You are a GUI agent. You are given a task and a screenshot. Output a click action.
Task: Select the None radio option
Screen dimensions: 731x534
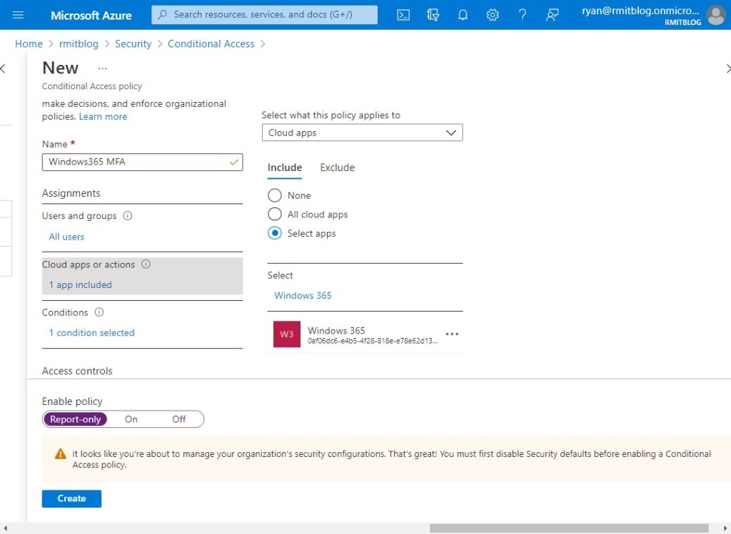[x=275, y=195]
